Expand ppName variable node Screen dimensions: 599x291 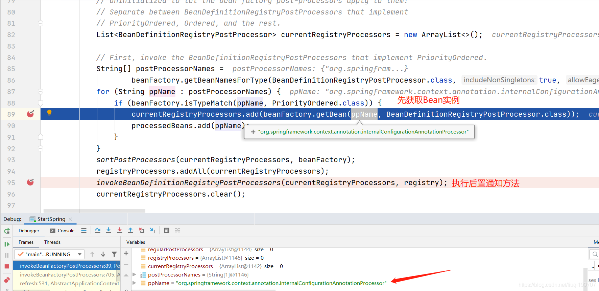tap(134, 283)
